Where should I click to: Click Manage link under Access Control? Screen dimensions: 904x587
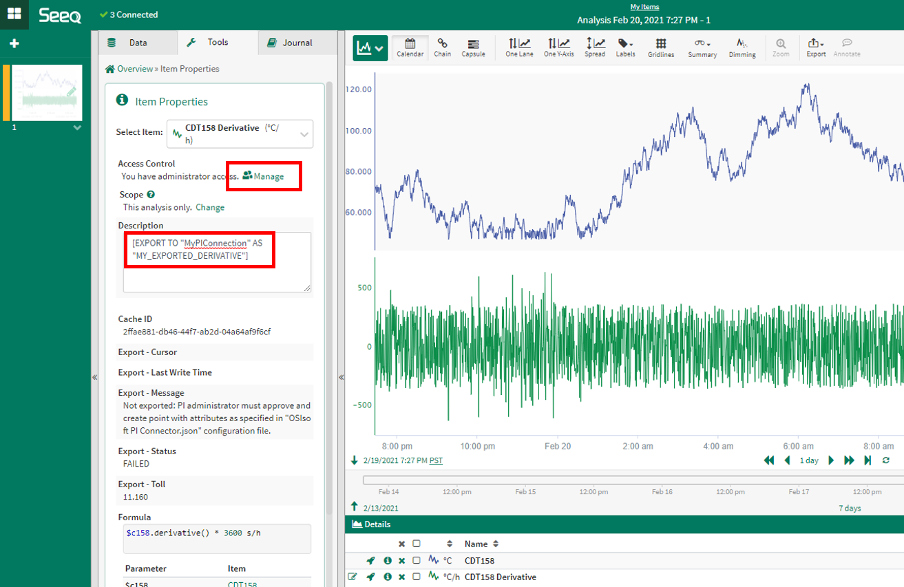(264, 176)
